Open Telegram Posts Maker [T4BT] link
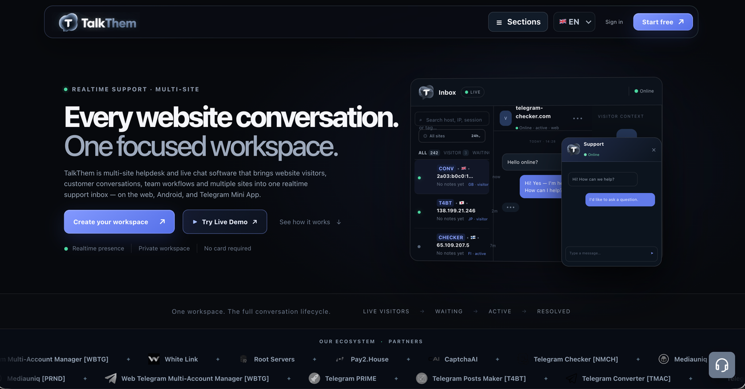This screenshot has width=745, height=389. click(479, 378)
